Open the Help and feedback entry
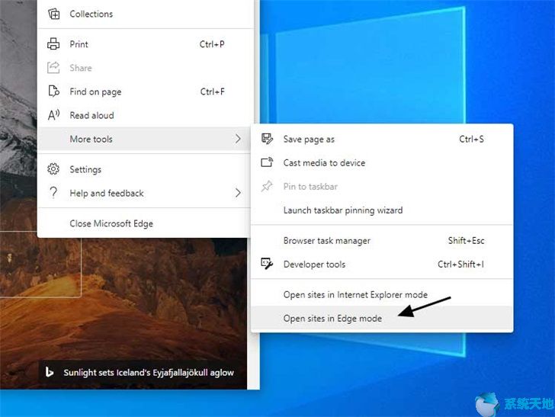The width and height of the screenshot is (555, 417). coord(146,193)
